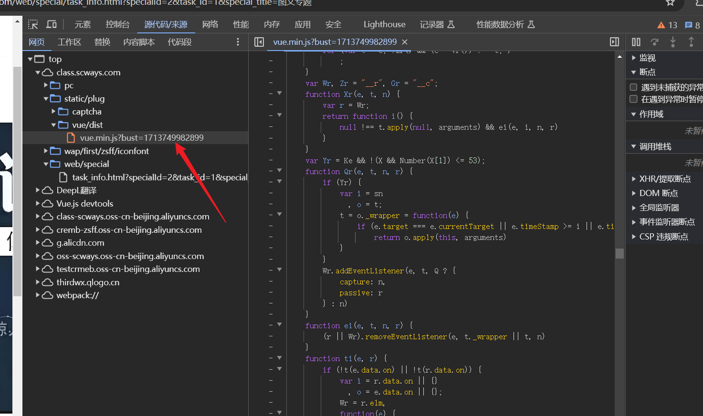
Task: Click the step over icon
Action: pyautogui.click(x=655, y=42)
